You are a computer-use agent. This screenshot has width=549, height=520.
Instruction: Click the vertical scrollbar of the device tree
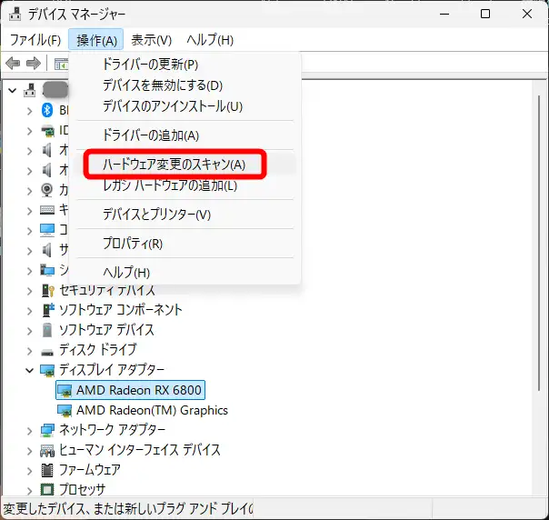click(540, 273)
